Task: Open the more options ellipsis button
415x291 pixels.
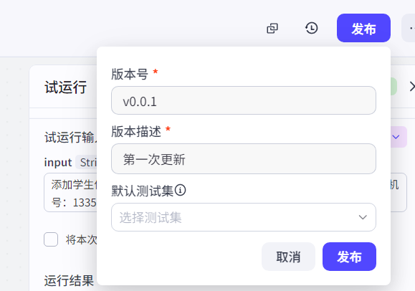Action: (x=409, y=28)
